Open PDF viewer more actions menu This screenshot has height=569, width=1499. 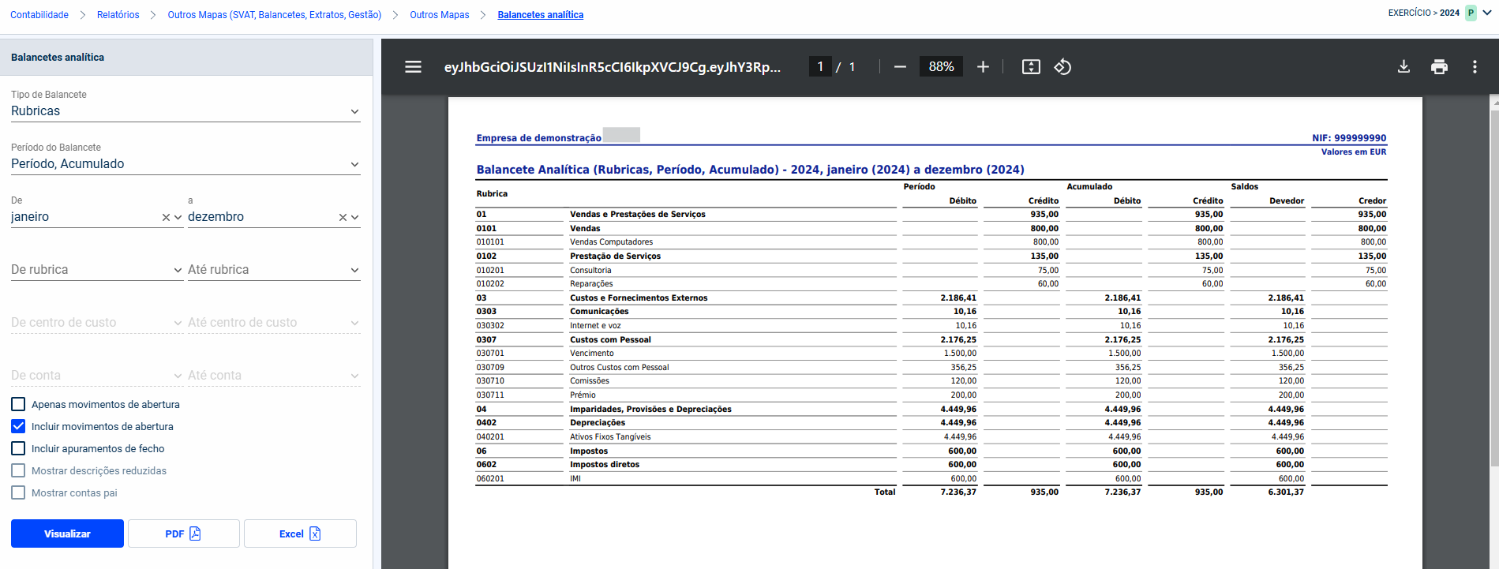(1475, 67)
